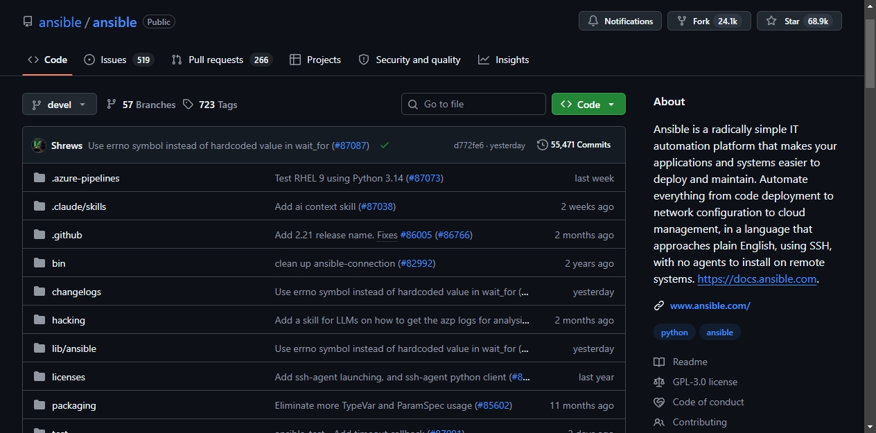Screen dimensions: 876x433
Task: Open the Code tab
Action: (47, 60)
